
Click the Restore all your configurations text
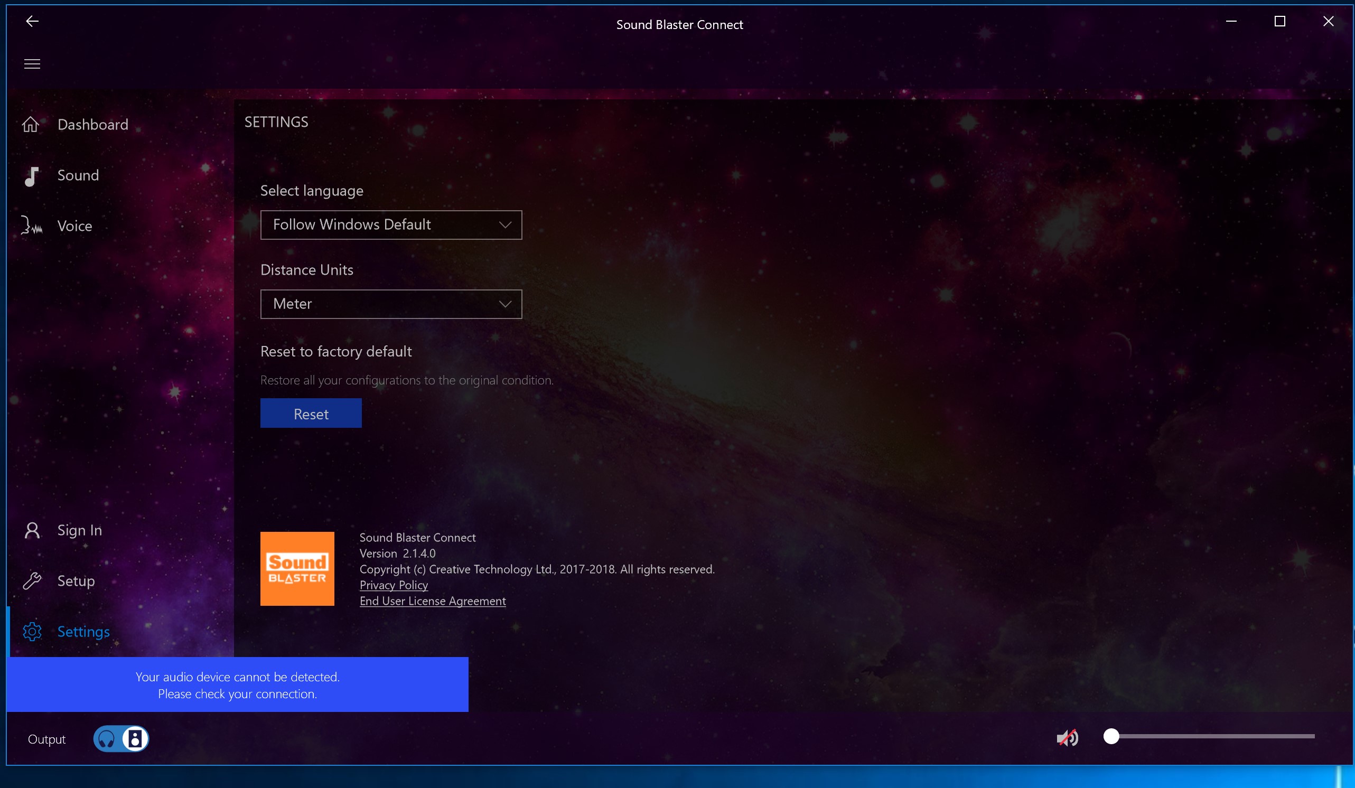(407, 380)
